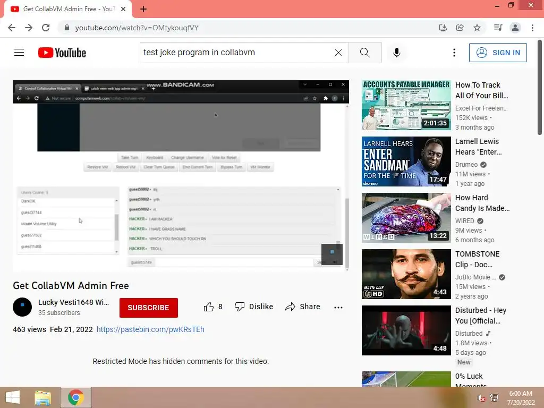
Task: Click the 463 views text
Action: point(30,329)
